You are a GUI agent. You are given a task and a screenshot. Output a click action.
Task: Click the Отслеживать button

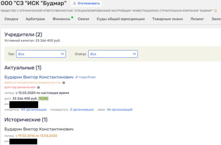pos(86,3)
